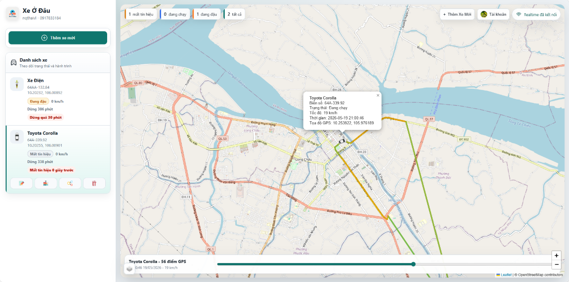Screen dimensions: 569x282
Task: Click the Long Châu label on map
Action: click(303, 160)
